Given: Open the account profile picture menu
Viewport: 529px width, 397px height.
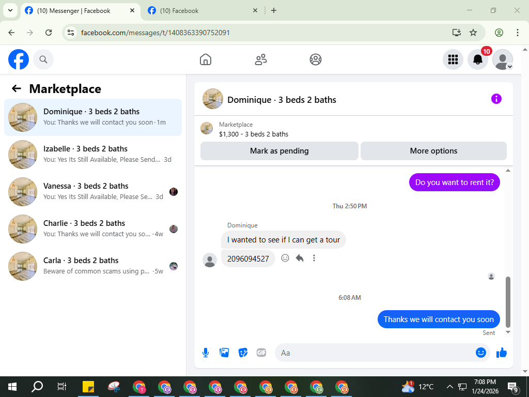Looking at the screenshot, I should coord(502,59).
